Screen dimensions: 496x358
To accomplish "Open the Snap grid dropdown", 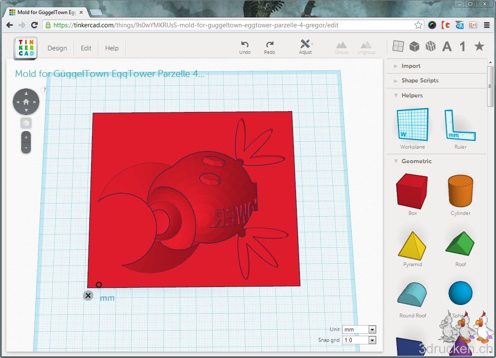I will pos(359,340).
